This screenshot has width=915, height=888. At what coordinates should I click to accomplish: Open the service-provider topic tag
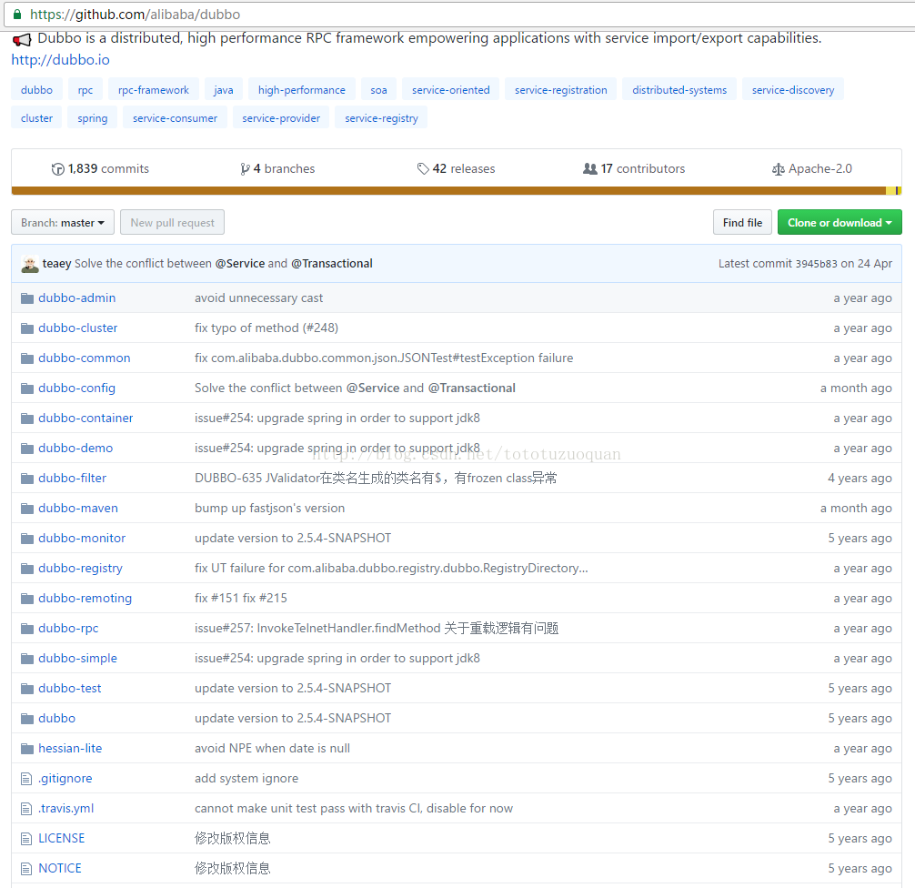point(281,118)
